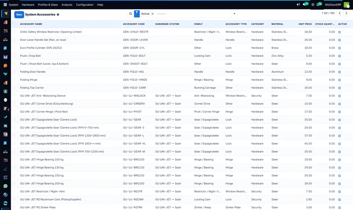Click family cell Pivot / Corner Hinge

click(x=207, y=111)
